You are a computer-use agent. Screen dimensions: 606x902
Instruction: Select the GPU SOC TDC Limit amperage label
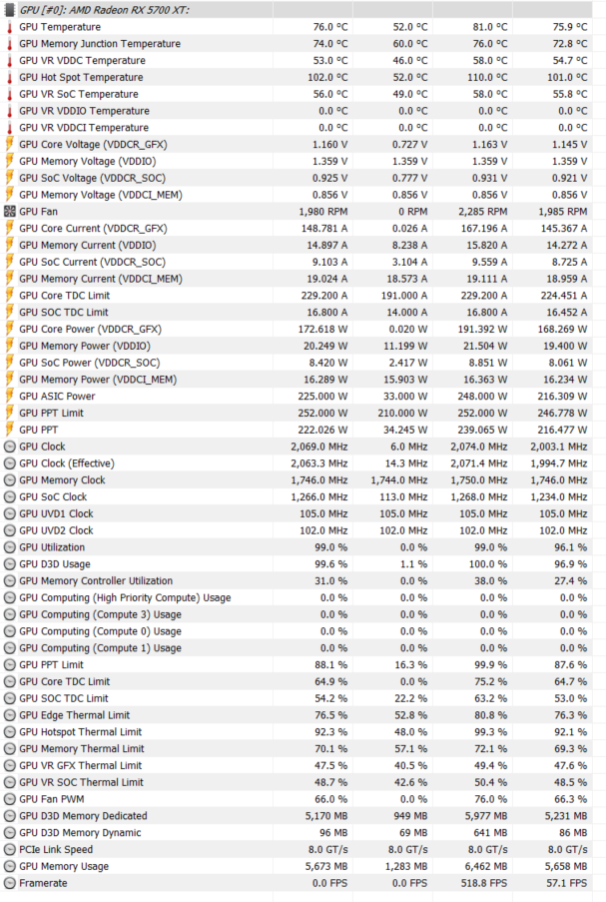63,313
